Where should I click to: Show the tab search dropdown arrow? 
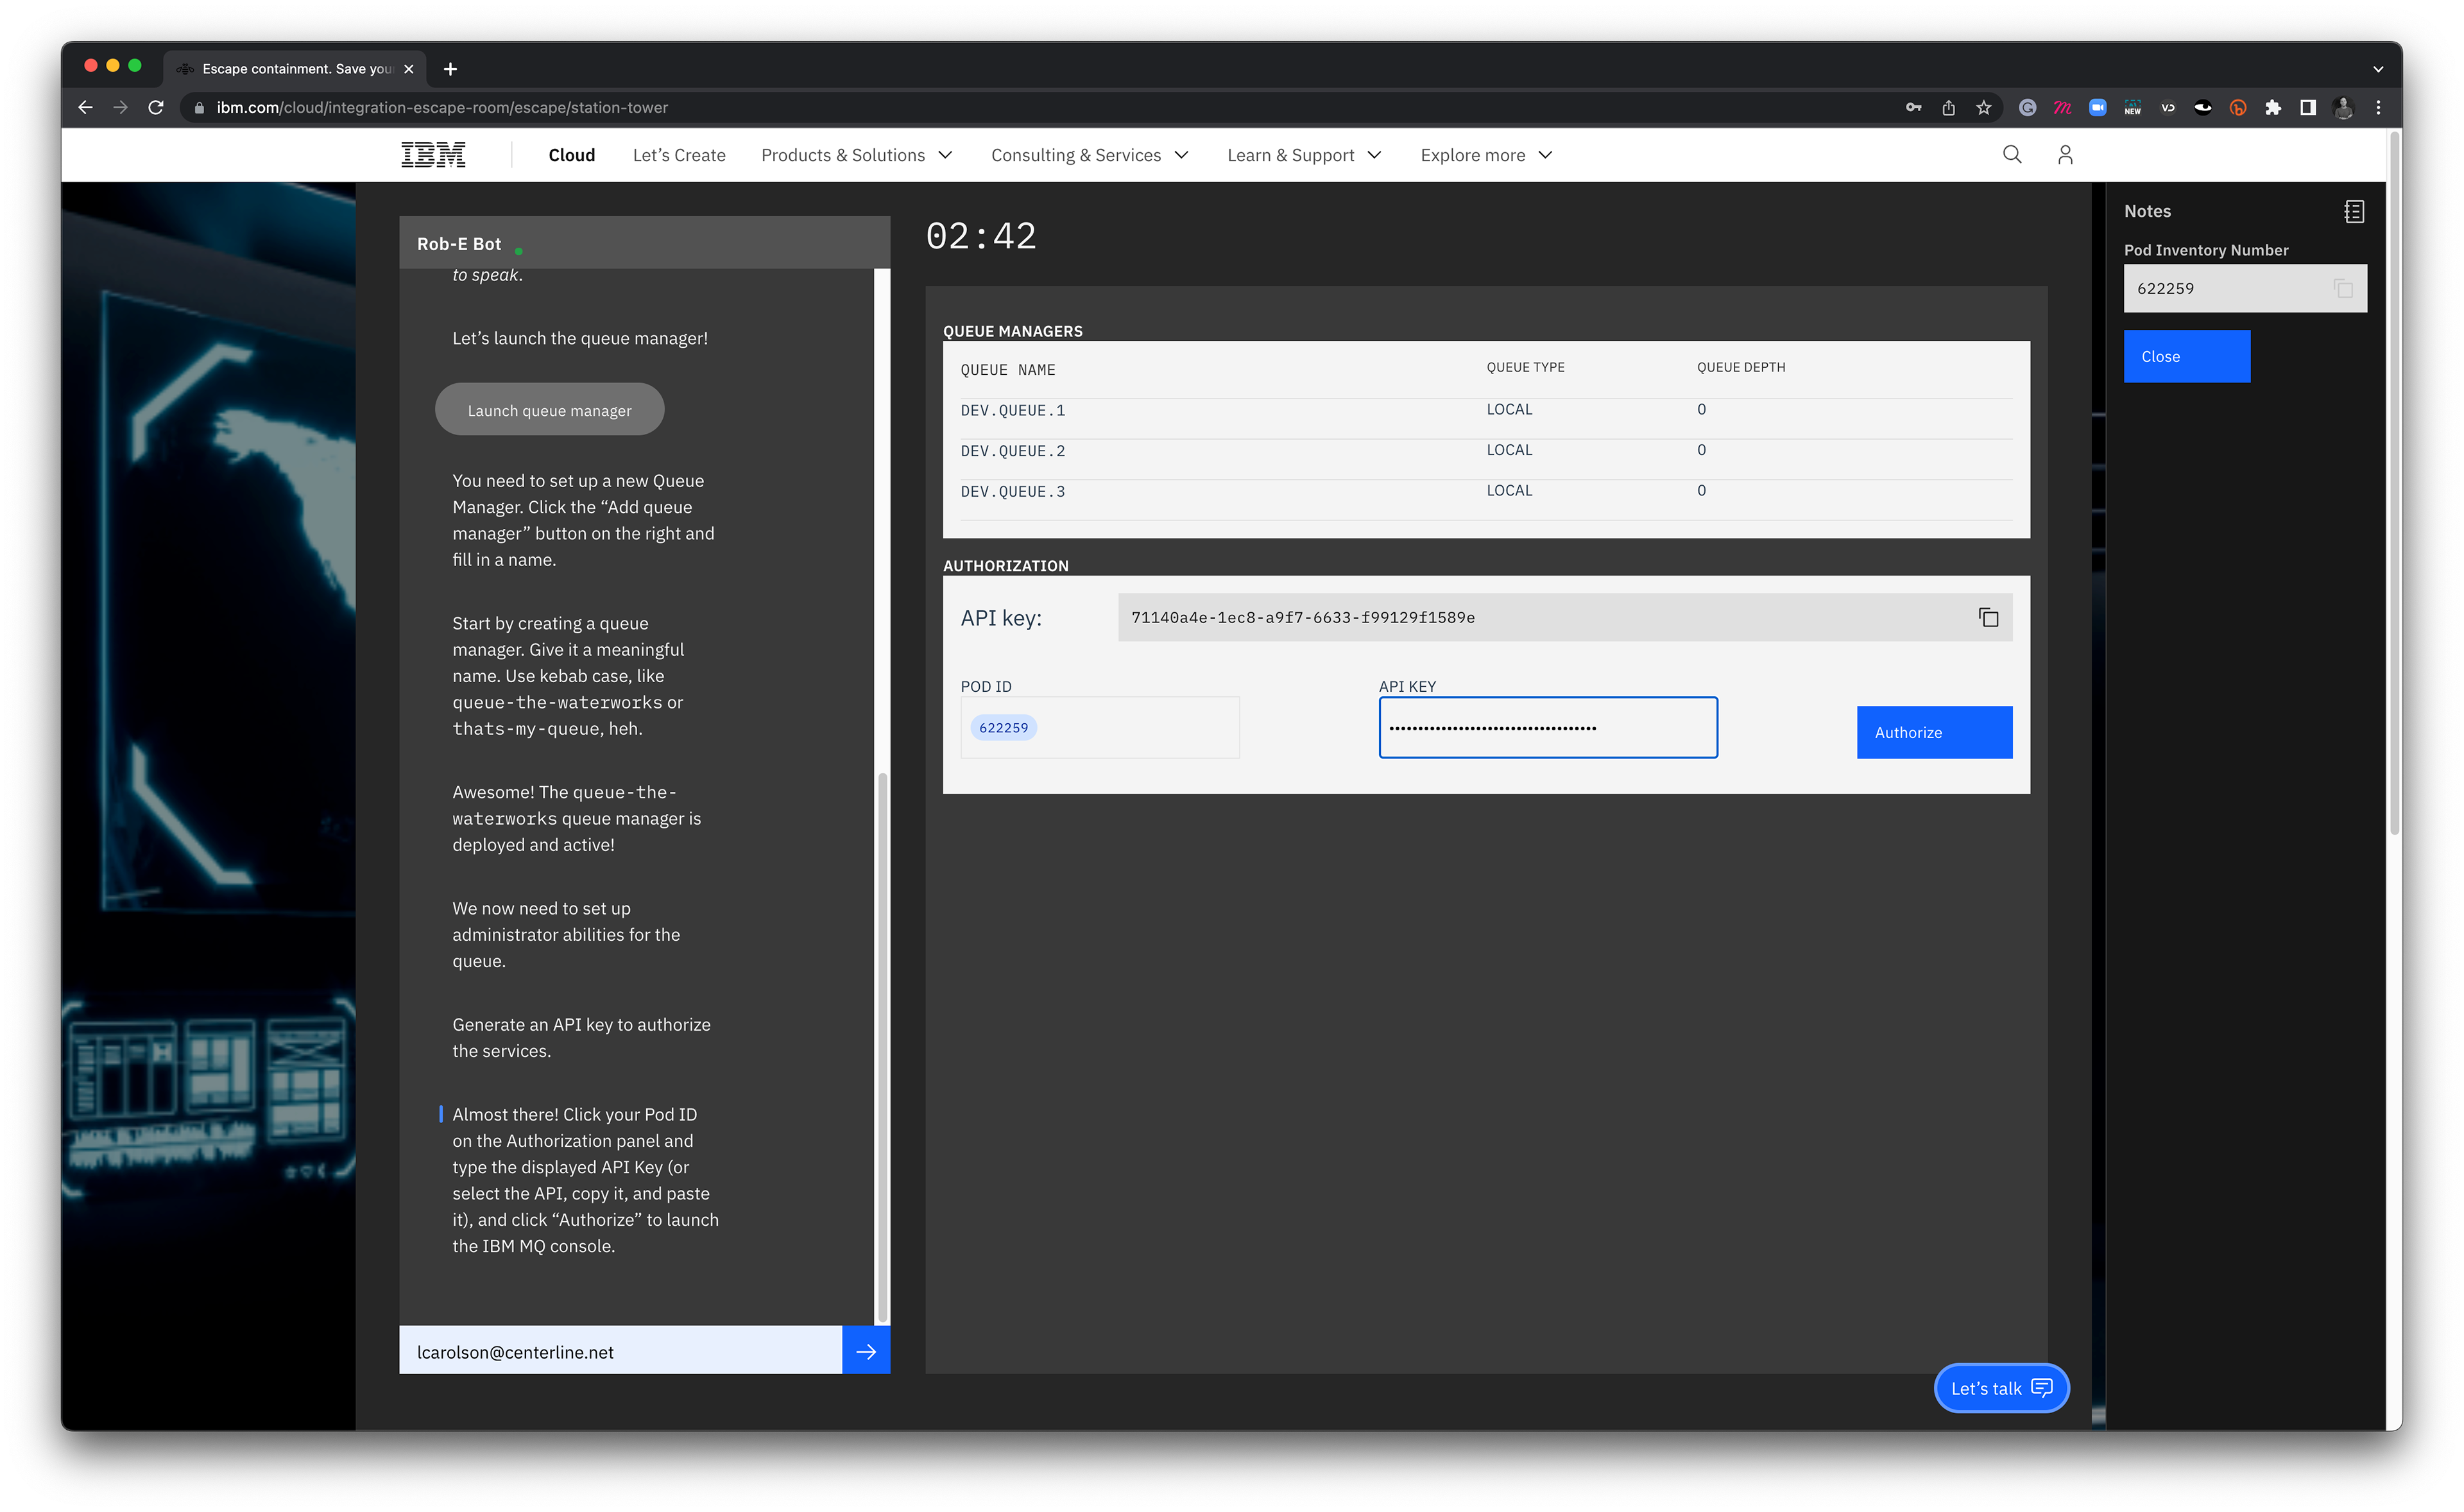pyautogui.click(x=2377, y=69)
